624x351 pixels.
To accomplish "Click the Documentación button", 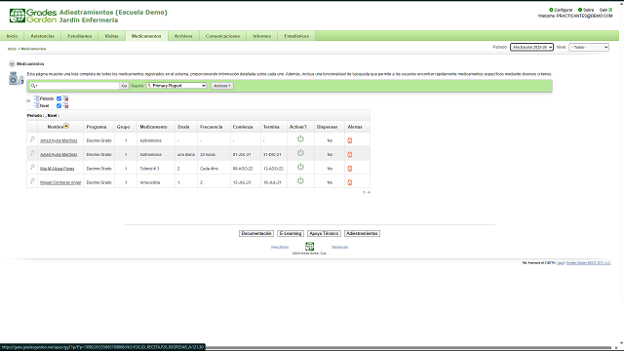I will click(x=256, y=234).
